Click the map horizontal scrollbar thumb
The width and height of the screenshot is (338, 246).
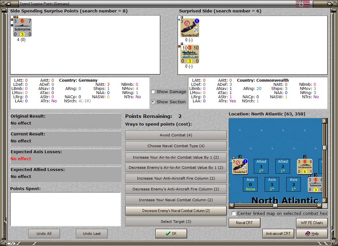coord(275,206)
